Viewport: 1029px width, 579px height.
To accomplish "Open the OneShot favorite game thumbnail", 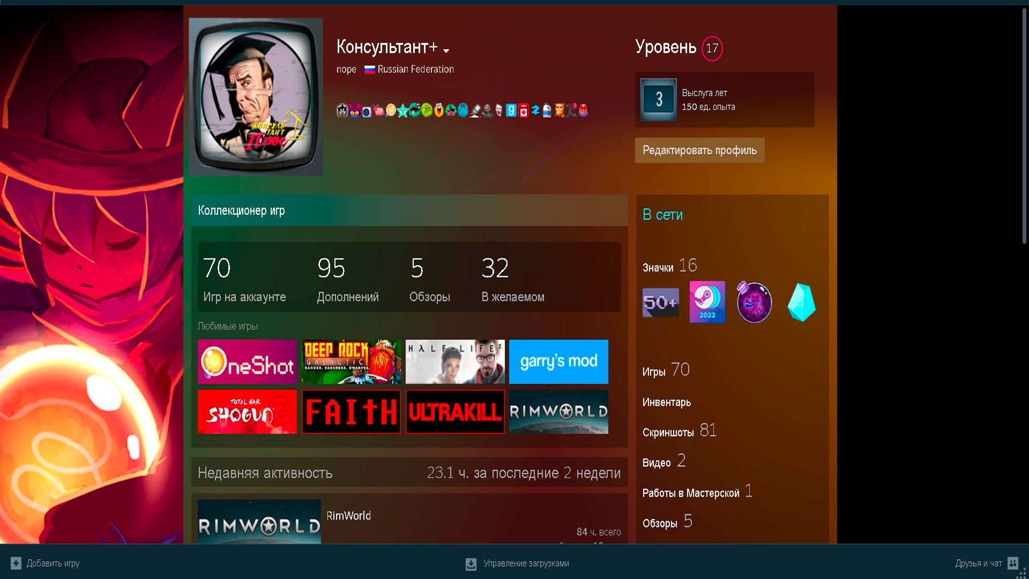I will [247, 361].
